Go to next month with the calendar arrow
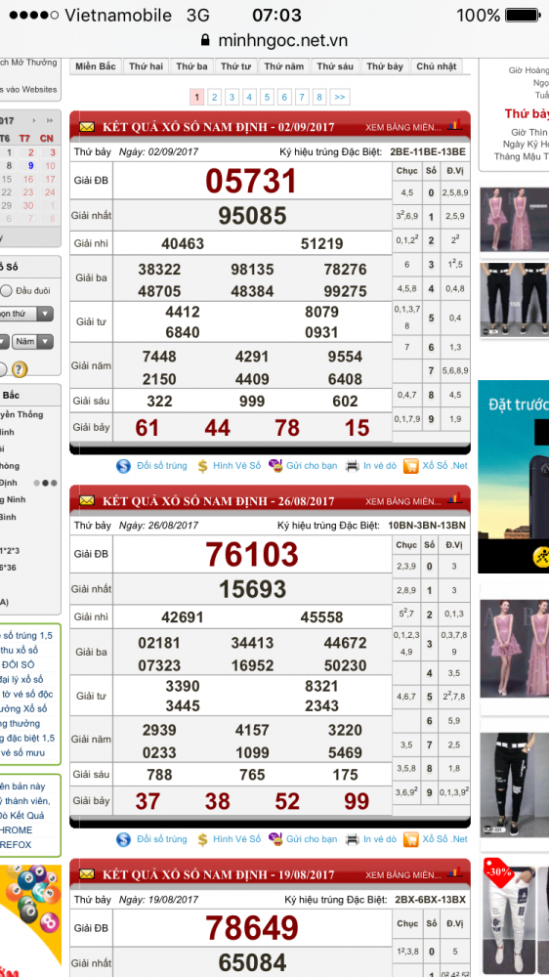Image resolution: width=549 pixels, height=977 pixels. 48,120
